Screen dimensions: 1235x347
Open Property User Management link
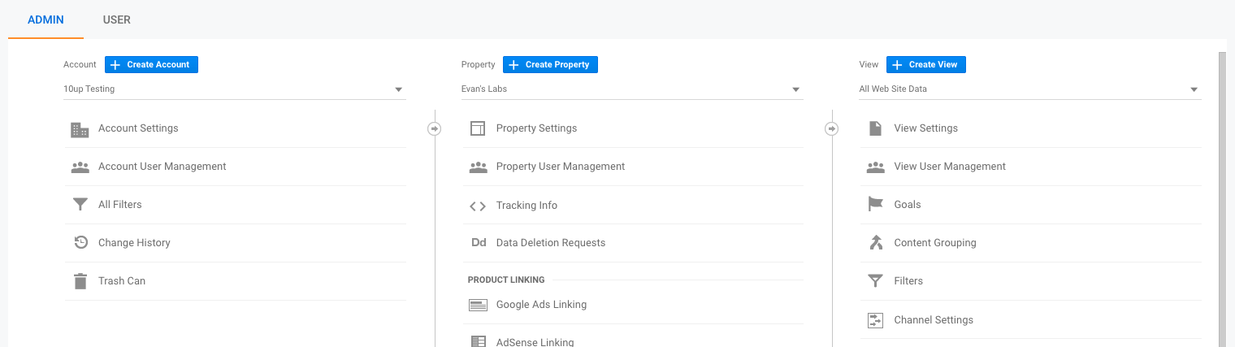tap(561, 167)
